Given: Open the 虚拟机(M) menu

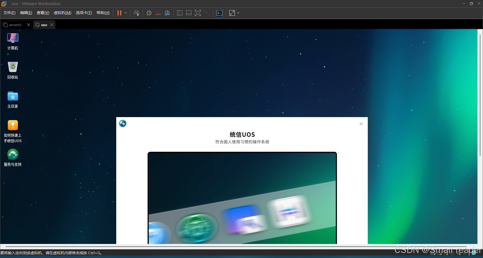Looking at the screenshot, I should [x=63, y=13].
